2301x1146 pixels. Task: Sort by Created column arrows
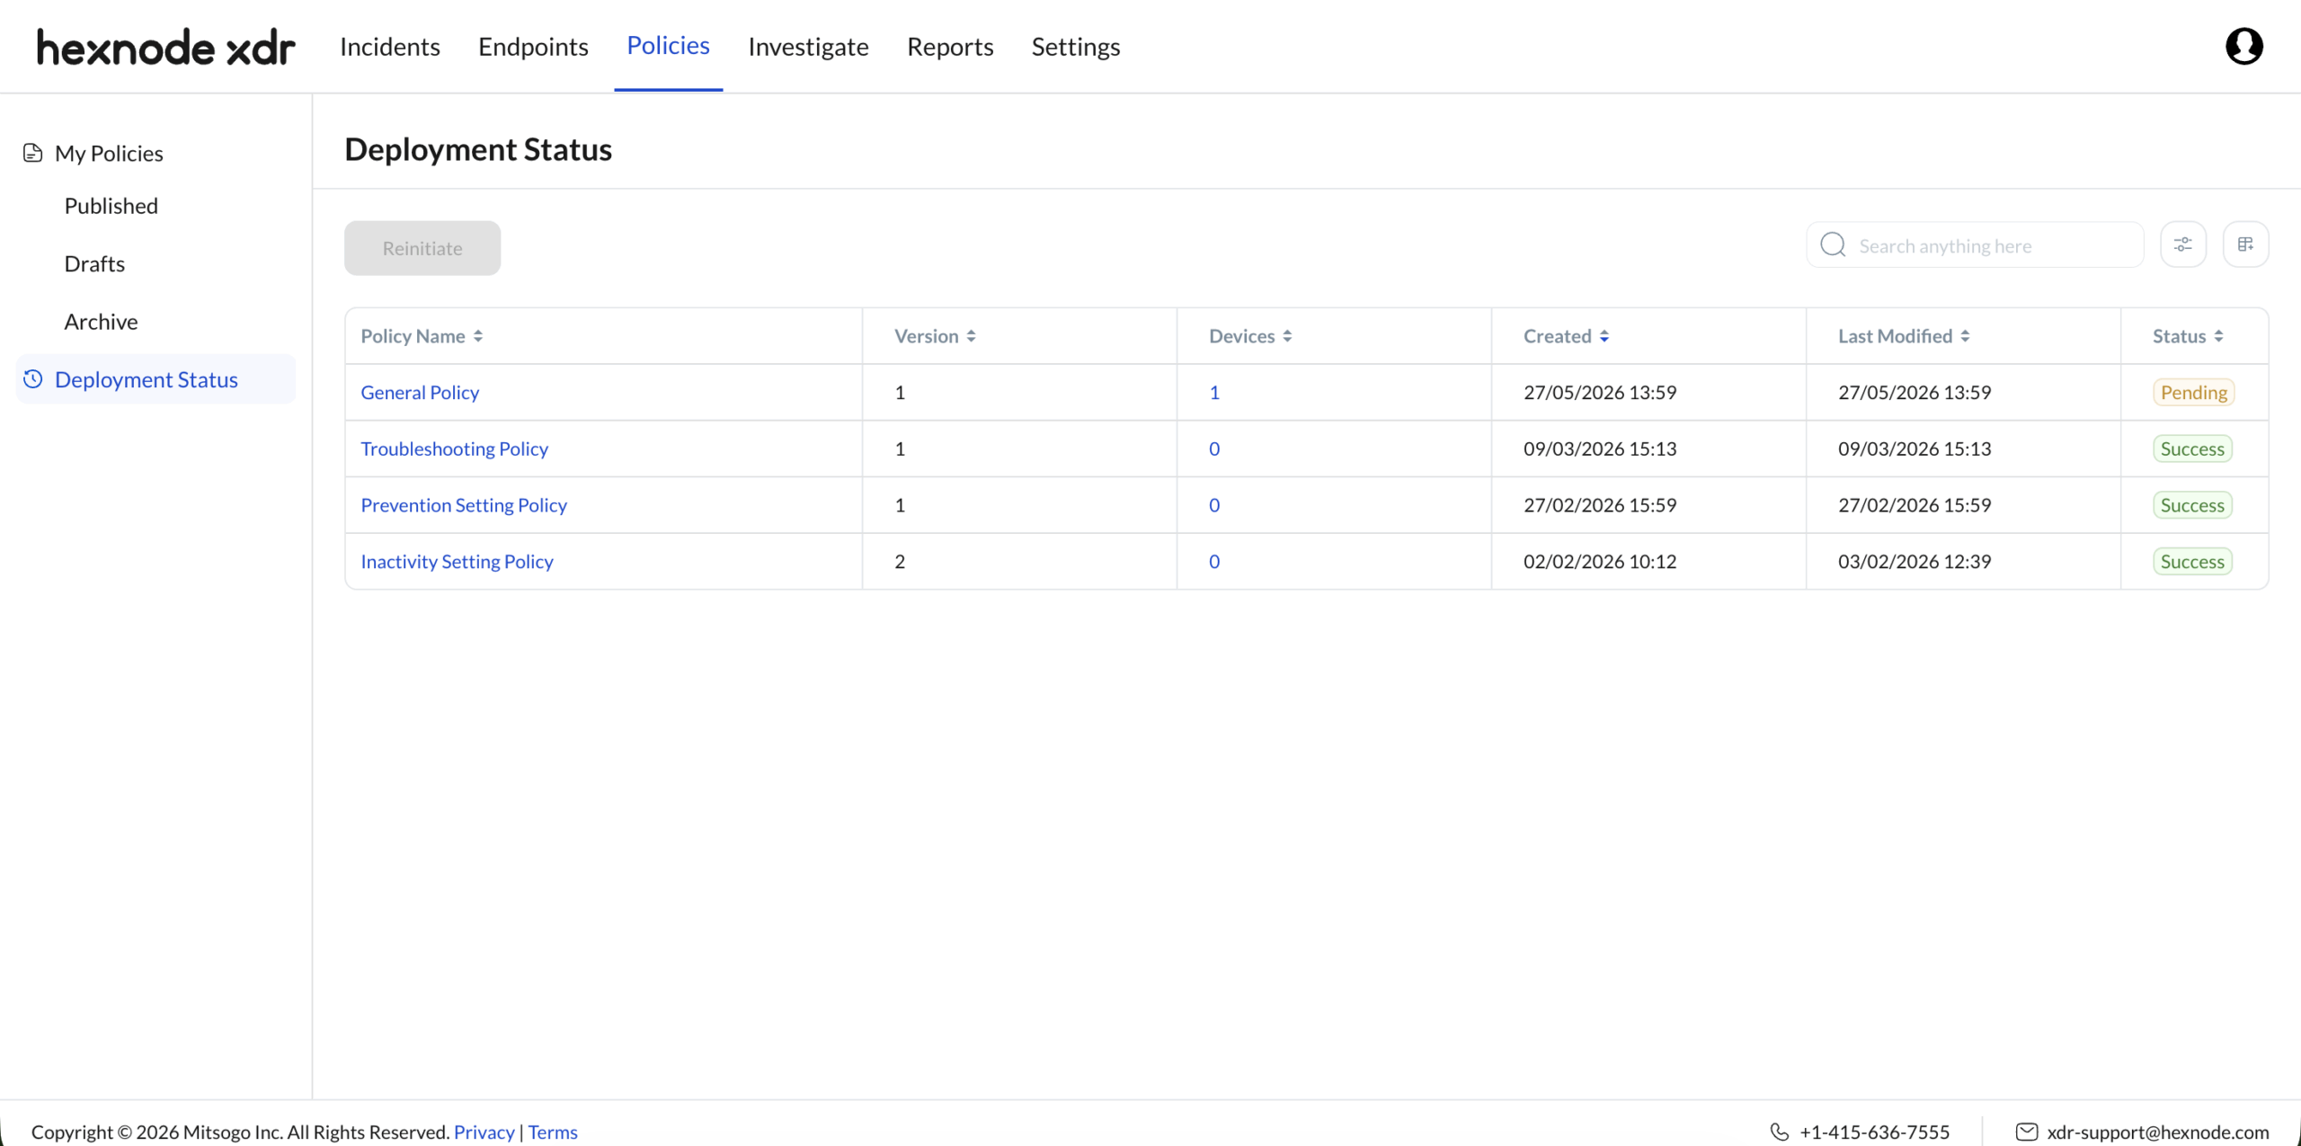click(1604, 336)
